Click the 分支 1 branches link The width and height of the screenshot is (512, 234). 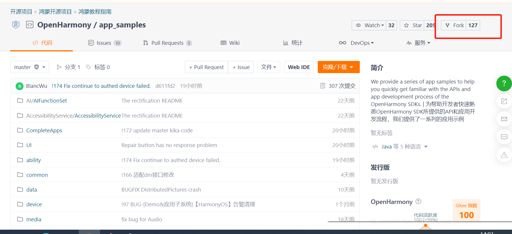(x=72, y=67)
